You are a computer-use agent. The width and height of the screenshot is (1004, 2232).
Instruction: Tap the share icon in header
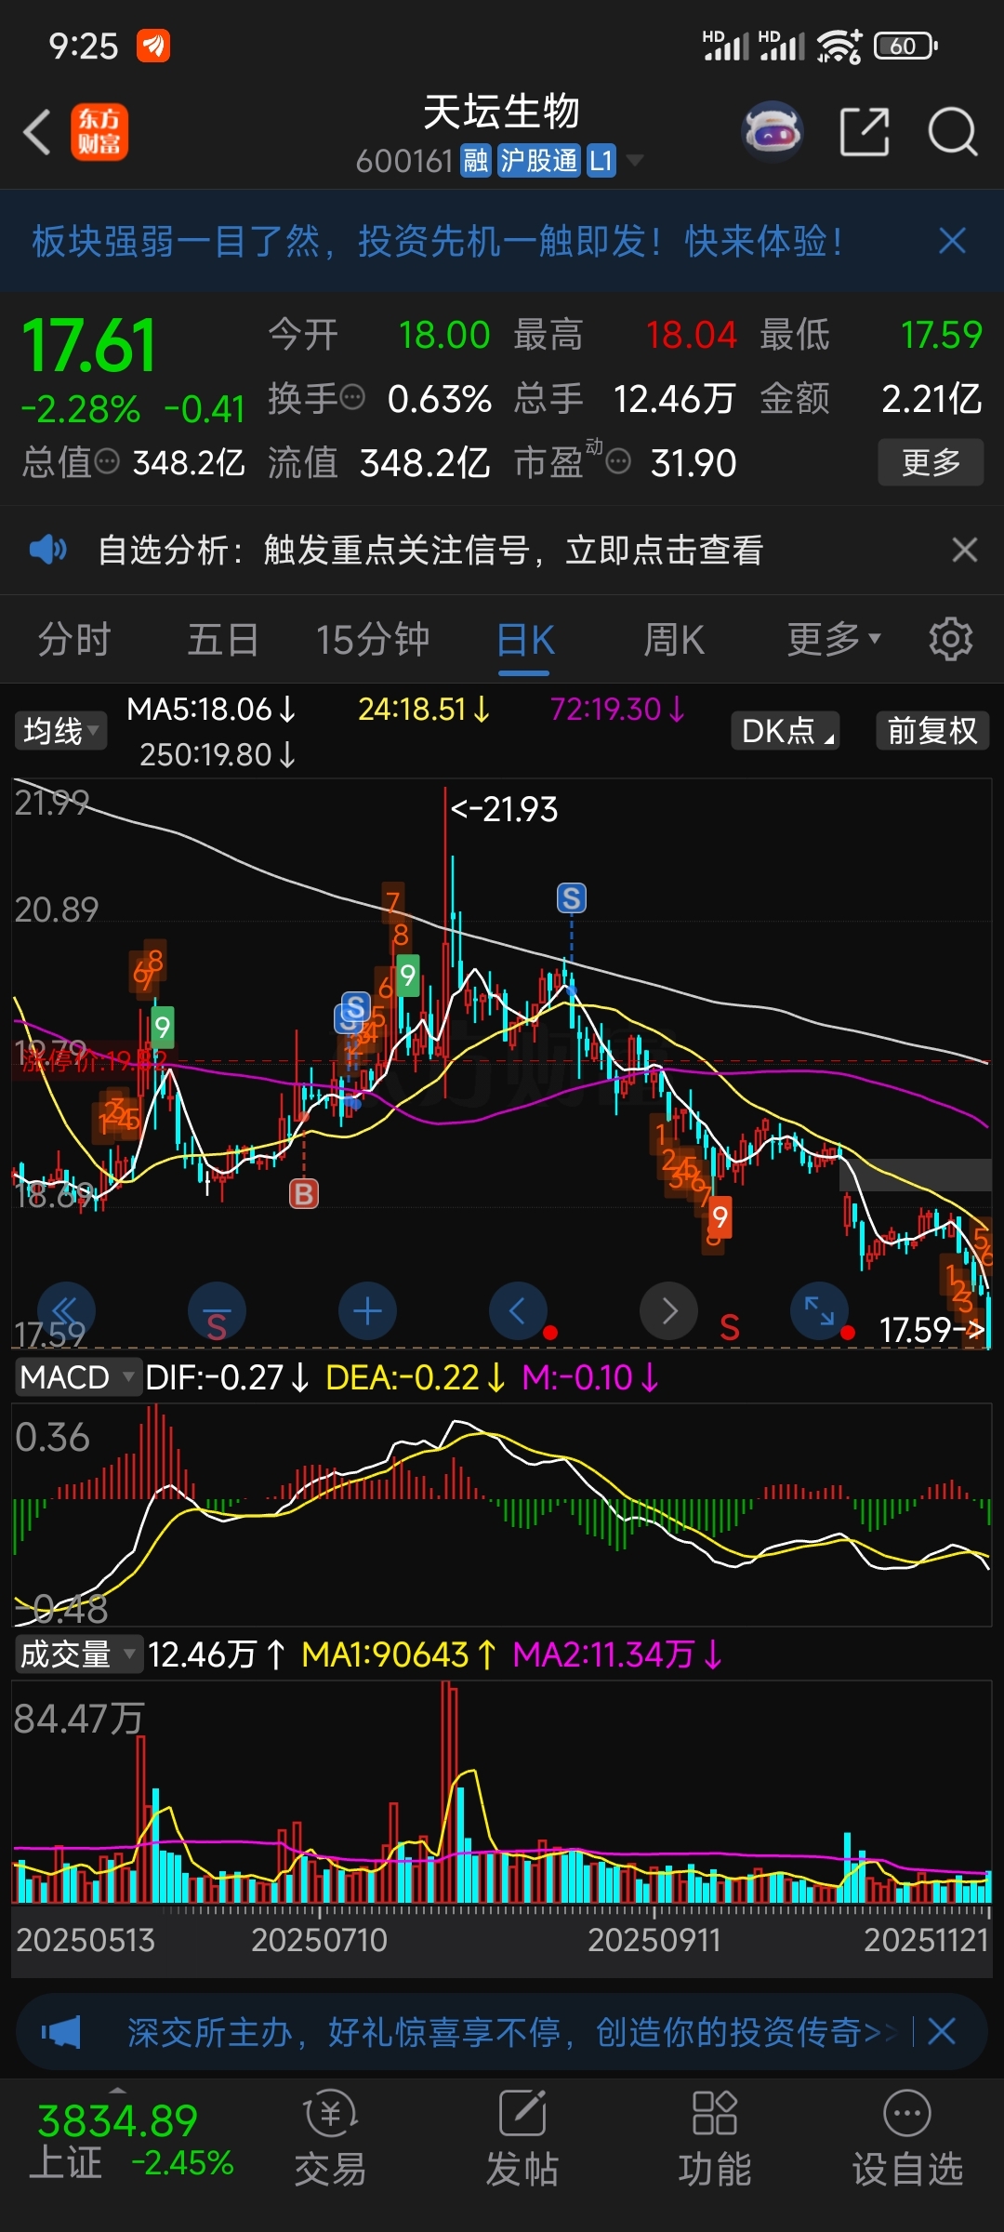coord(865,131)
